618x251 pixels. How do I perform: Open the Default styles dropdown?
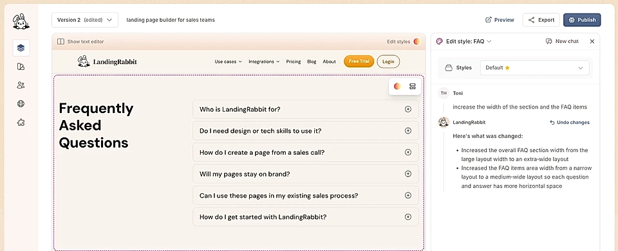[534, 68]
